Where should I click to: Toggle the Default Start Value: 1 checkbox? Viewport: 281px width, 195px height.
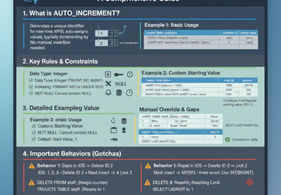click(x=34, y=139)
